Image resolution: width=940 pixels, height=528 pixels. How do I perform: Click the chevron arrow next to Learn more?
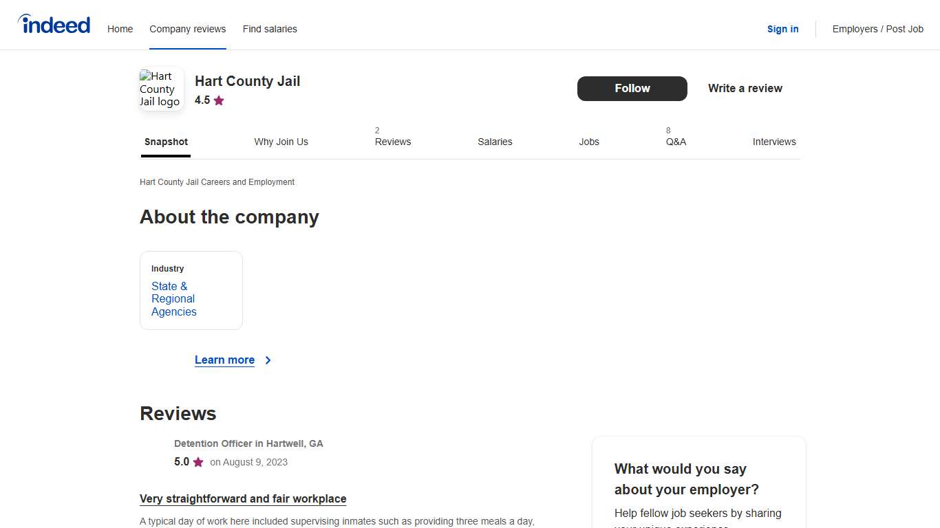pos(268,360)
